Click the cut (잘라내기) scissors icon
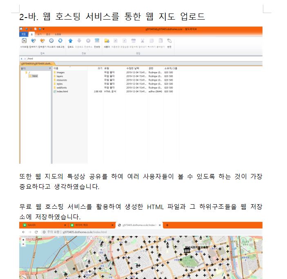 [x=142, y=41]
